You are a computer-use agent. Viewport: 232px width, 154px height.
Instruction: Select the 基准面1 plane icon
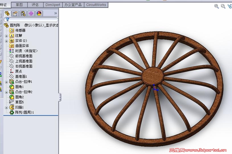click(x=12, y=77)
